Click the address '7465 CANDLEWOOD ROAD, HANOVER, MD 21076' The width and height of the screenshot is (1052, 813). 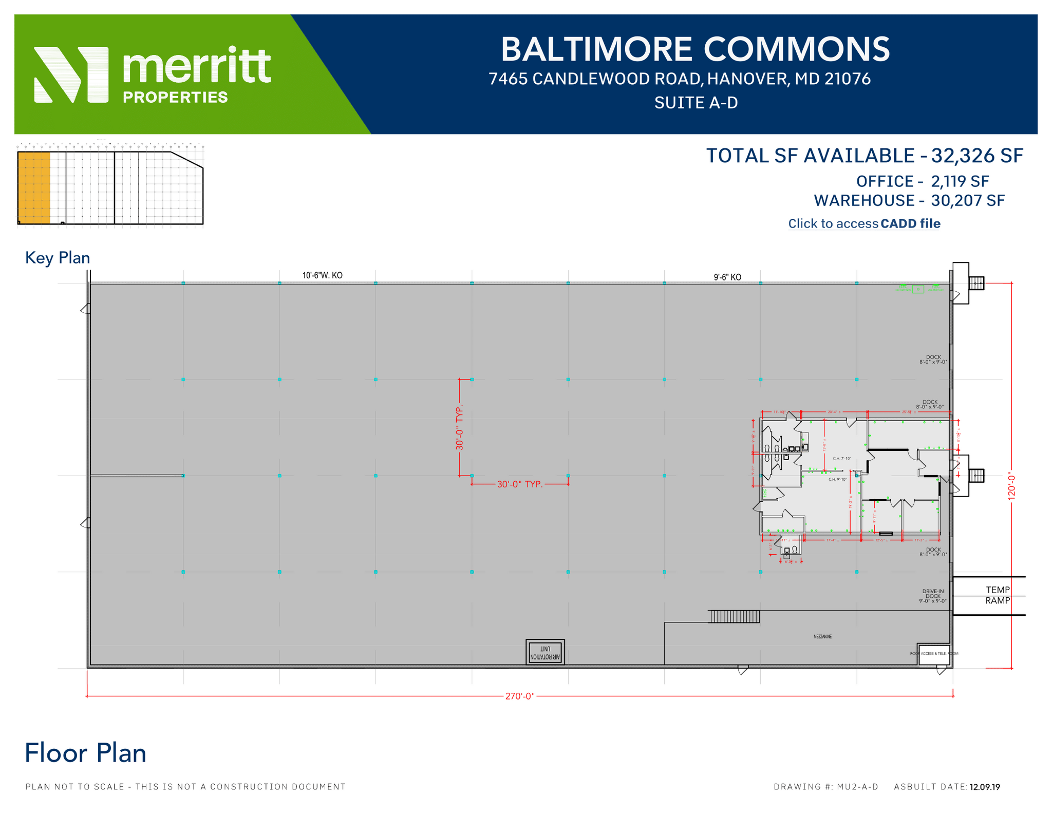pyautogui.click(x=680, y=79)
